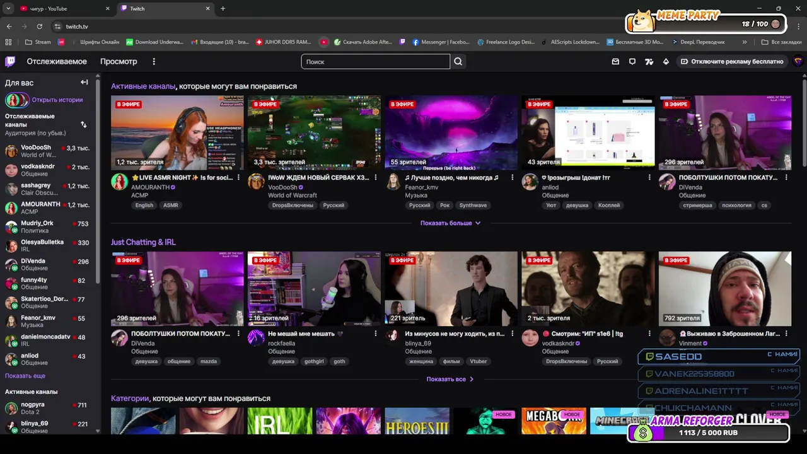Open the Heroes III category thumbnail
The image size is (807, 454).
tap(417, 421)
